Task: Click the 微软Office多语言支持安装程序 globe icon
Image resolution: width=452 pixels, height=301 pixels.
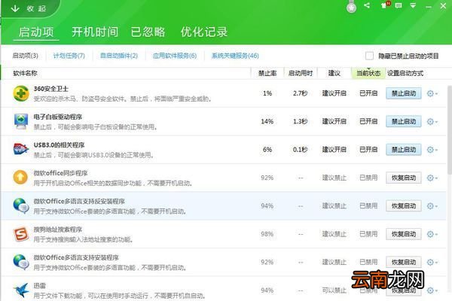Action: coord(21,262)
